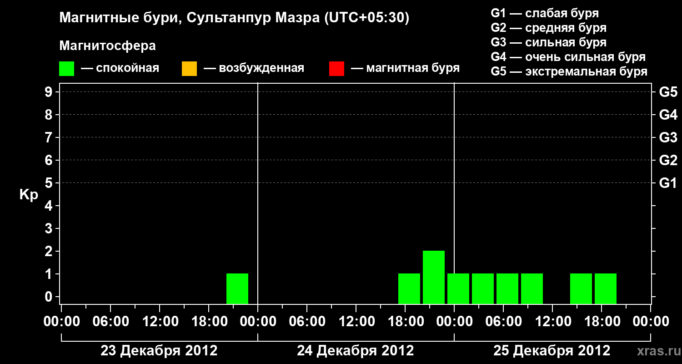
Task: Click the '12:00' tick label under 24 December
Action: (x=356, y=321)
